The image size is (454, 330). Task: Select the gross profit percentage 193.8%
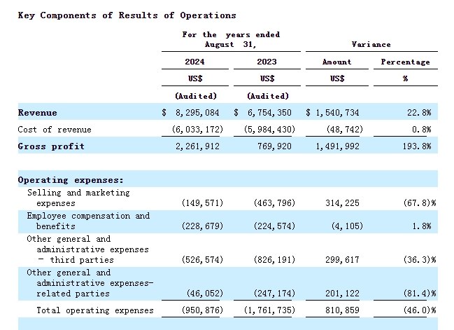point(417,146)
